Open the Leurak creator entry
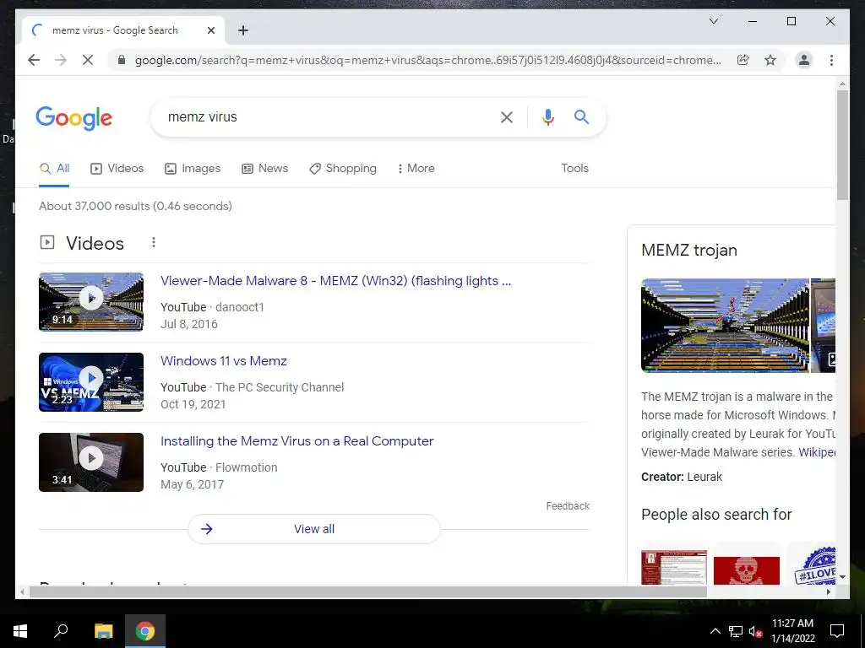This screenshot has width=865, height=648. point(704,478)
